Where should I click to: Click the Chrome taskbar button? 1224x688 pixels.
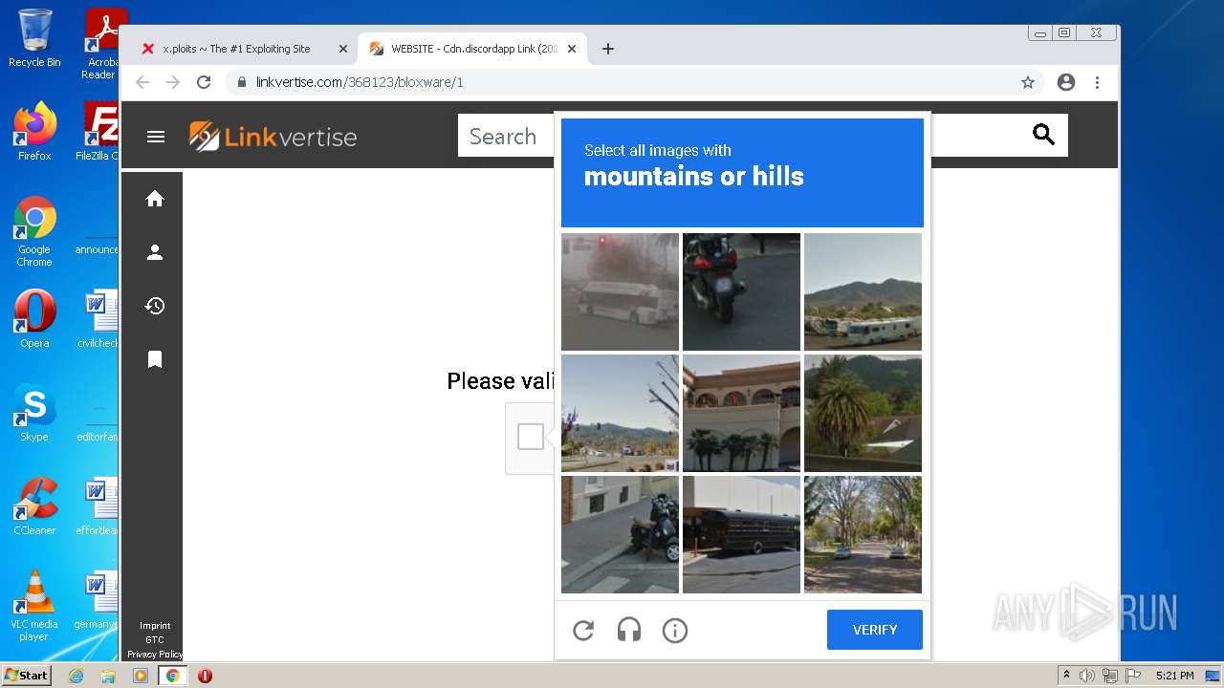172,676
